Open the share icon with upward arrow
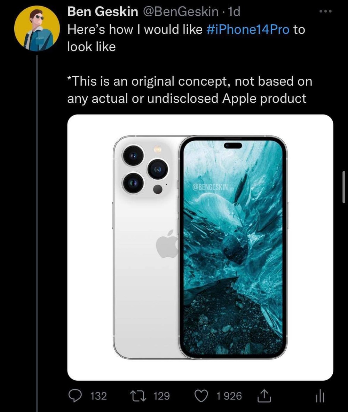348x412 pixels. pos(264,396)
